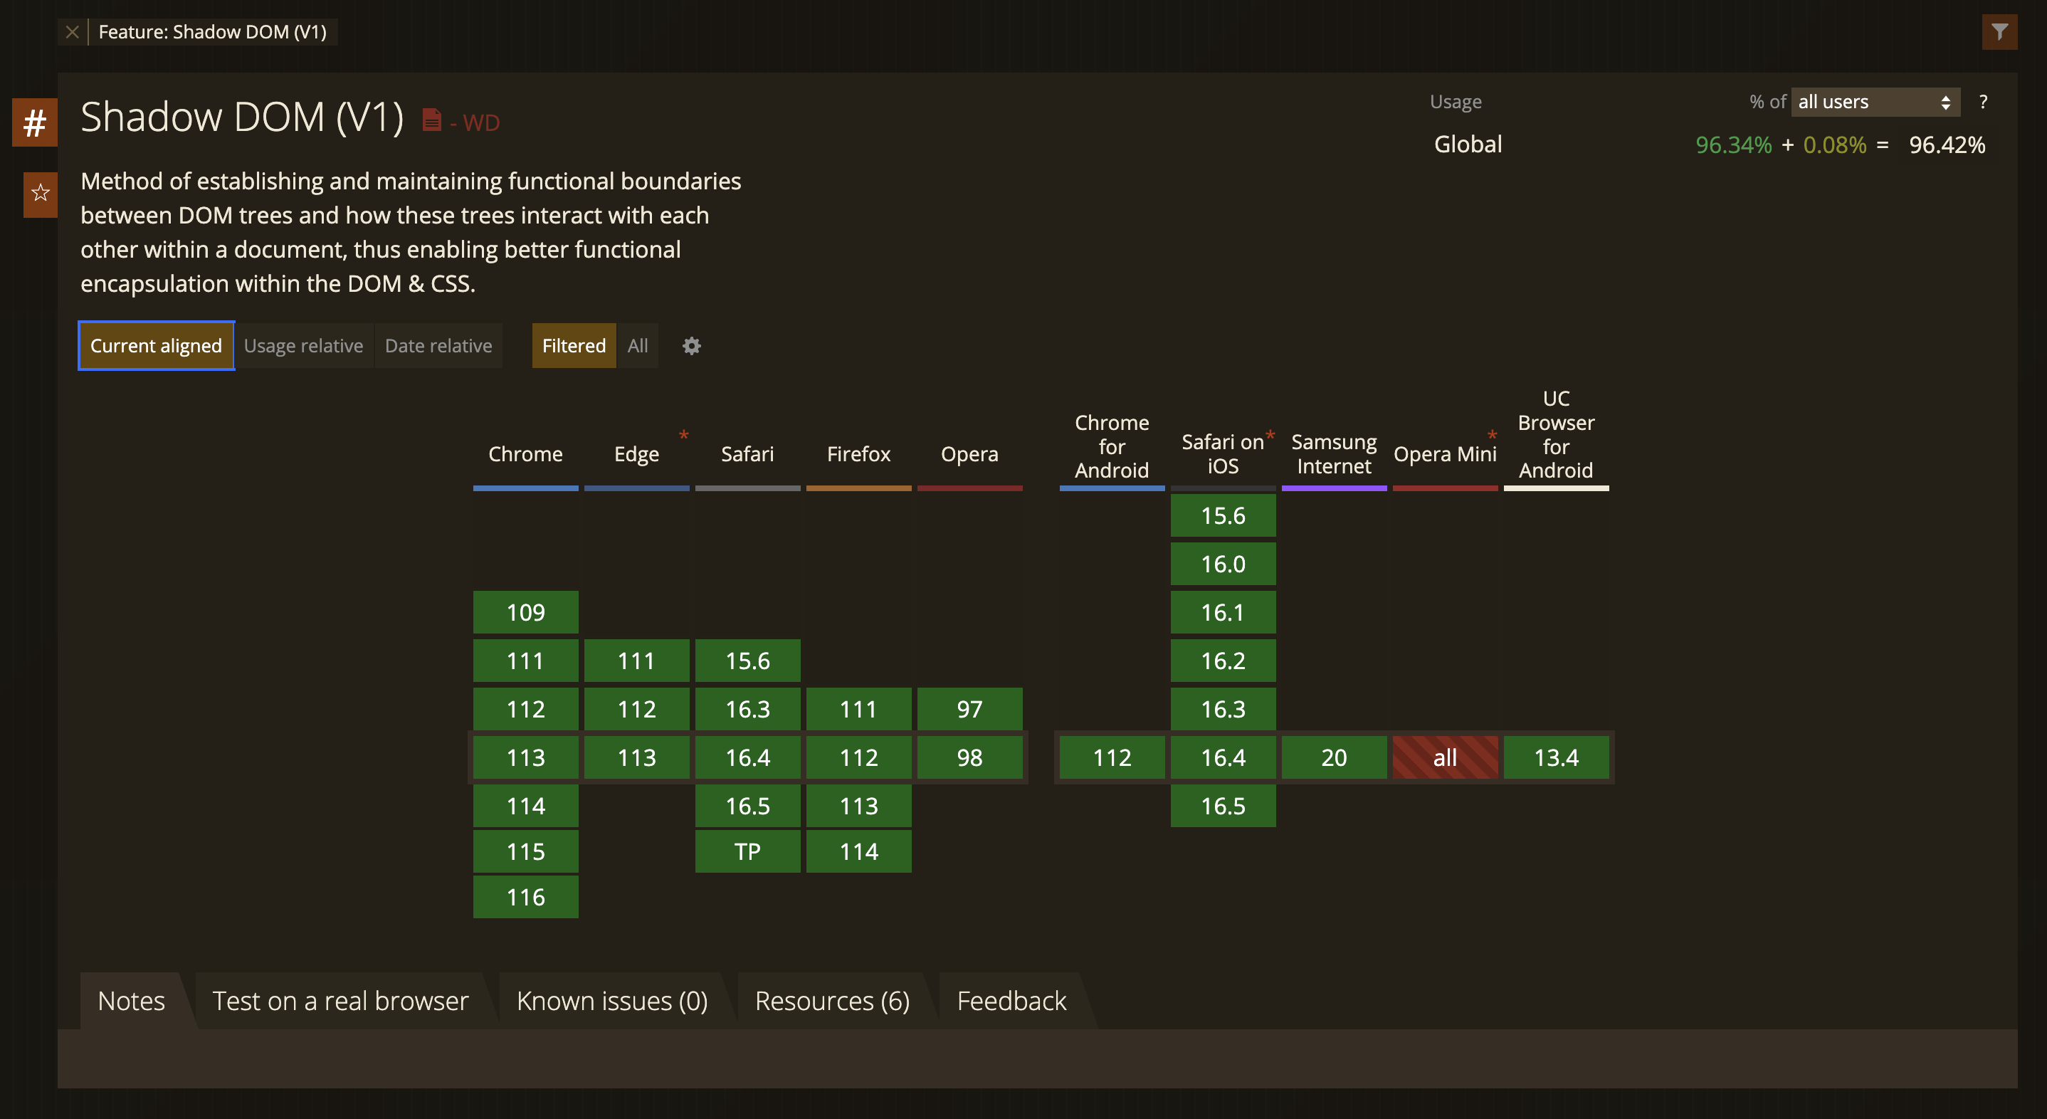Screen dimensions: 2047x1119
Task: Open the Known issues tab
Action: 611,1001
